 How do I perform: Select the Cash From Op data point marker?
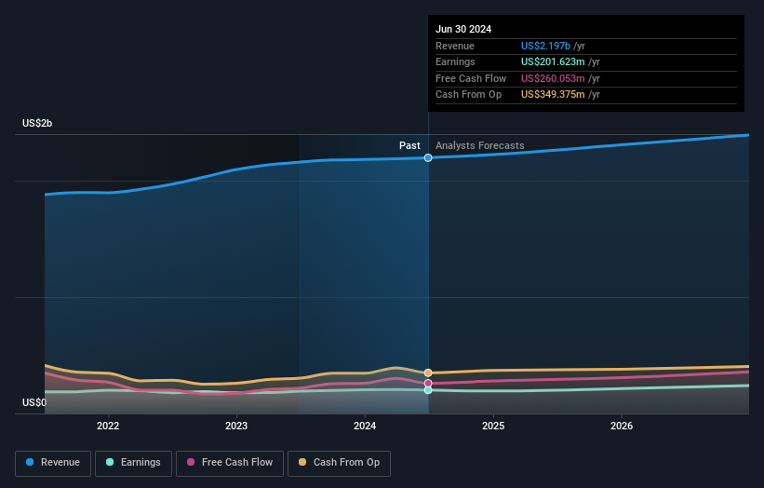(x=428, y=373)
